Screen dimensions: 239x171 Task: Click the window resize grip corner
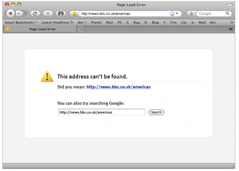pyautogui.click(x=233, y=167)
